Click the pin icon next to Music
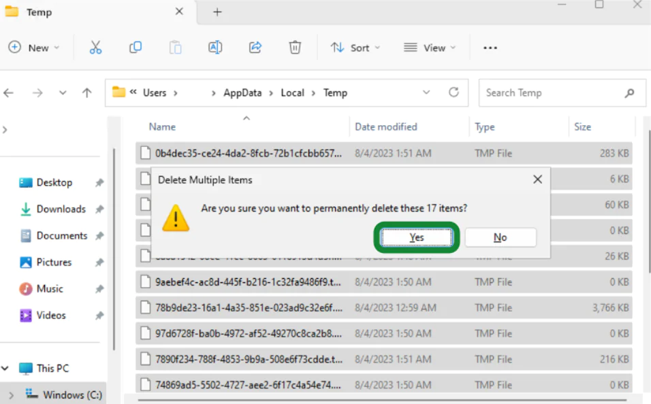The height and width of the screenshot is (404, 651). (x=99, y=288)
